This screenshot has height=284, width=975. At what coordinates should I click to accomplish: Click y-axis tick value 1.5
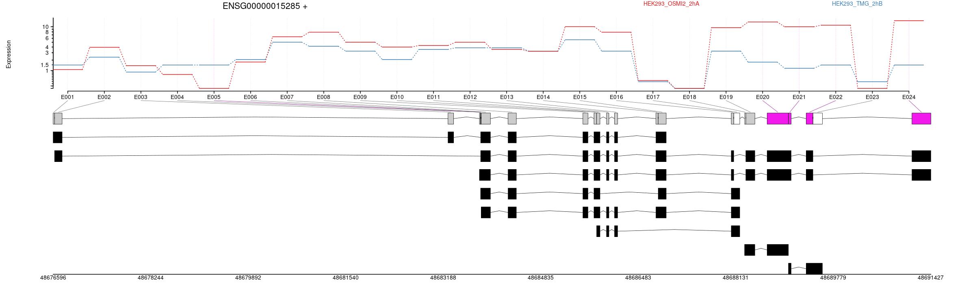tap(45, 65)
